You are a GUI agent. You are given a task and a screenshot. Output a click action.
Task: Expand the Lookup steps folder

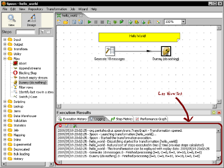5,106
